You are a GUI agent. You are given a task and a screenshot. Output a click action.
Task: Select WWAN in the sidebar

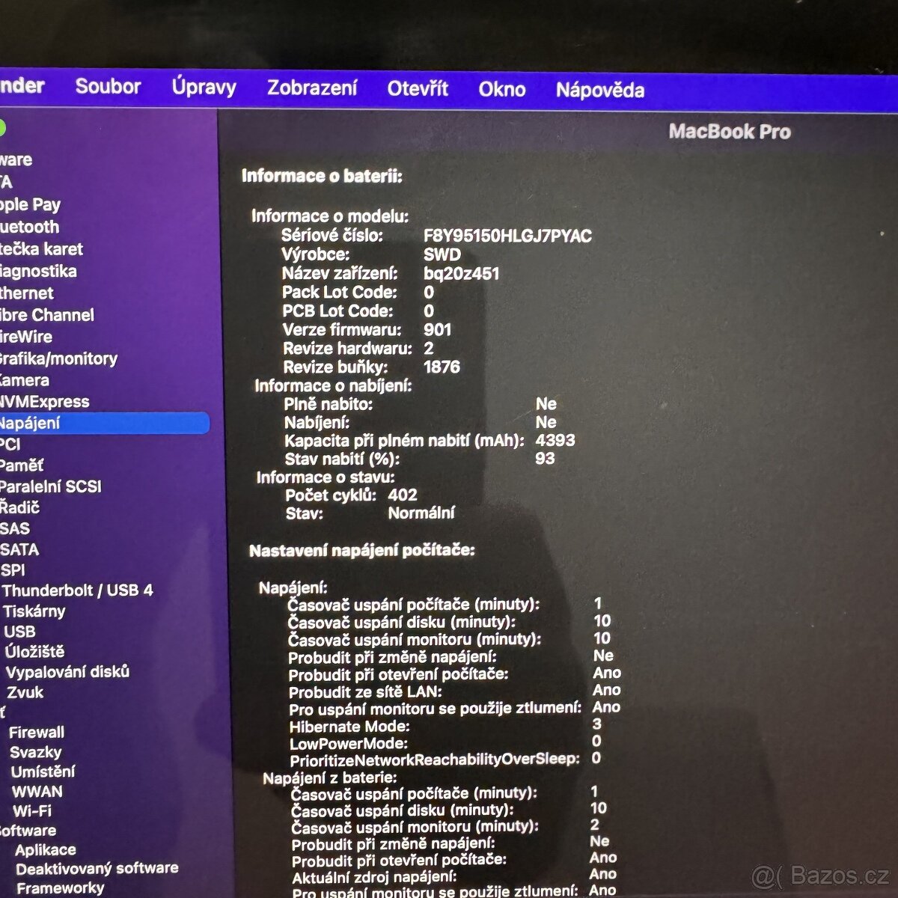pyautogui.click(x=37, y=791)
